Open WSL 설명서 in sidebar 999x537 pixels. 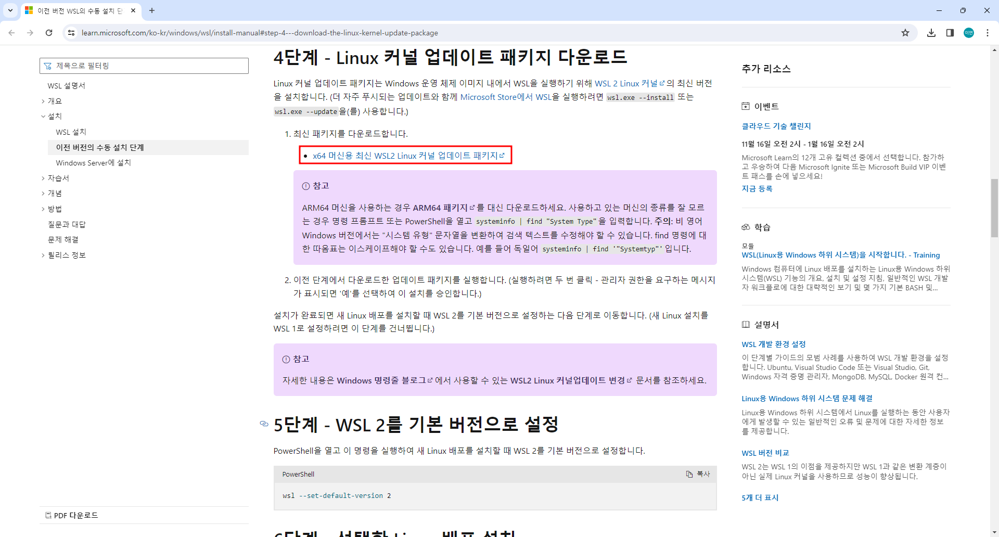pos(67,86)
